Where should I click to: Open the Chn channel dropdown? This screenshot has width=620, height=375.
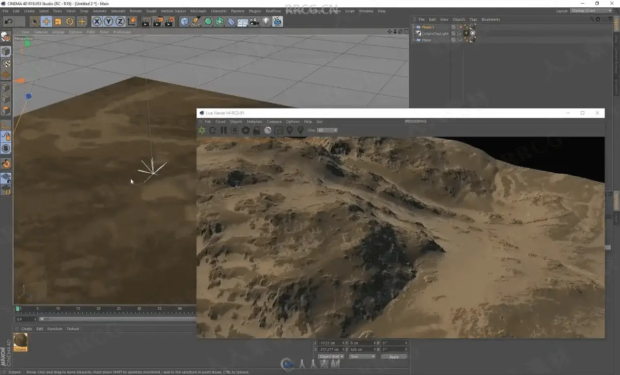pos(327,130)
